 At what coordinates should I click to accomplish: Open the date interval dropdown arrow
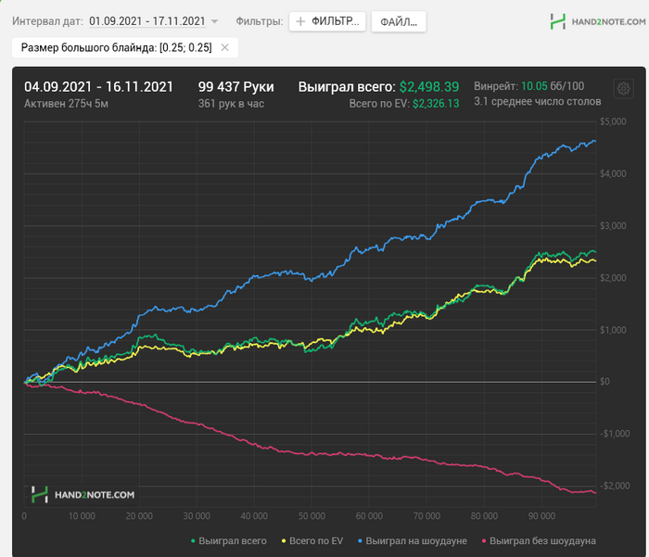[x=214, y=21]
